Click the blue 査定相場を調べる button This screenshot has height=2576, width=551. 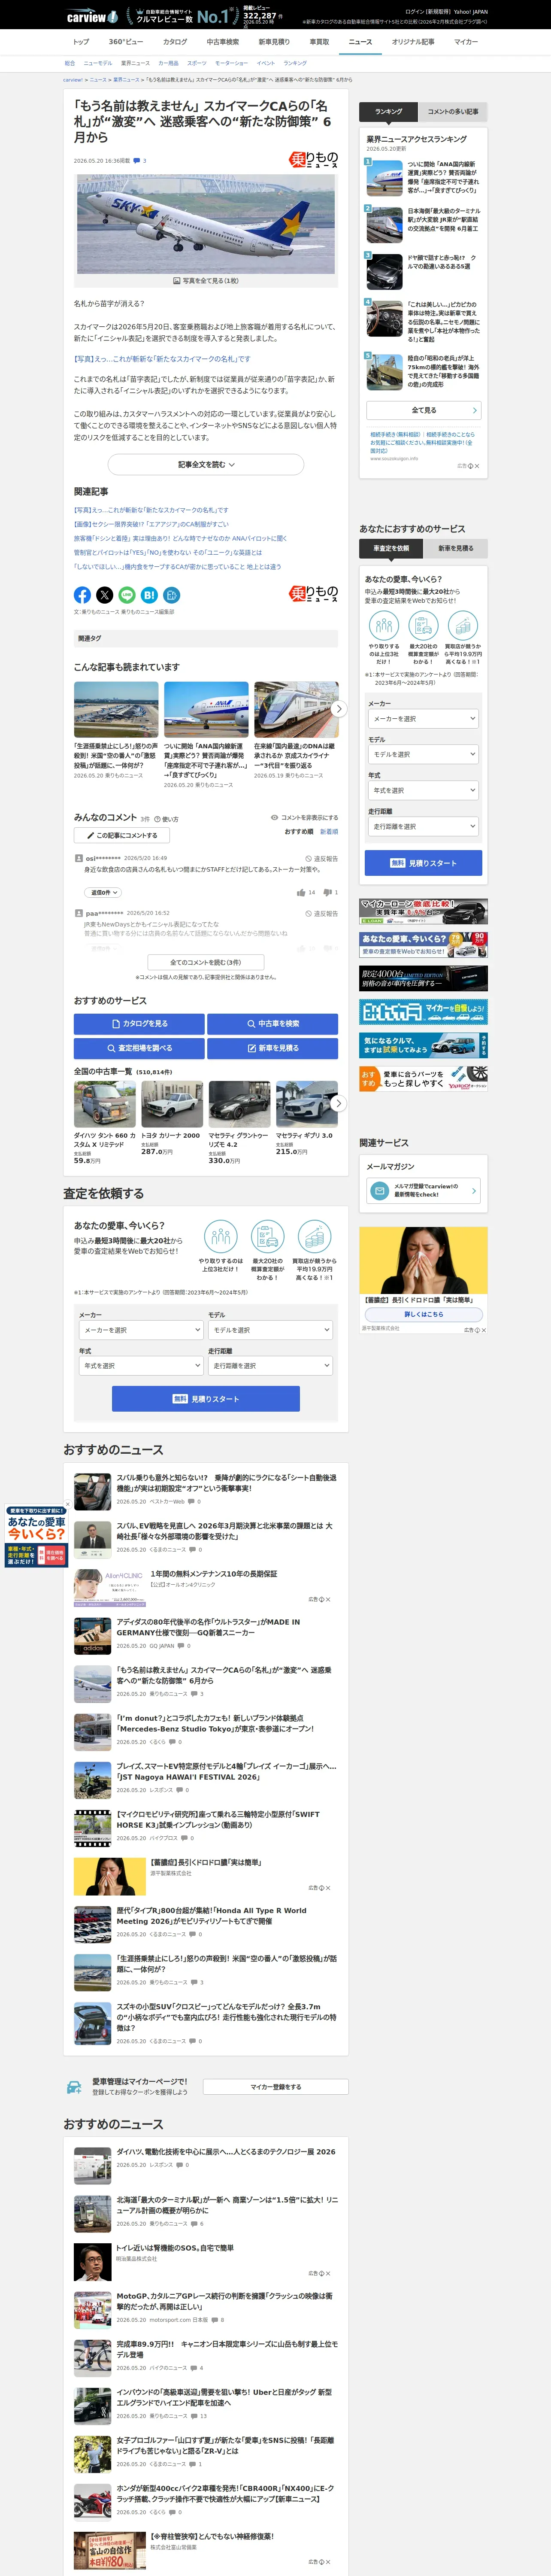point(140,1048)
